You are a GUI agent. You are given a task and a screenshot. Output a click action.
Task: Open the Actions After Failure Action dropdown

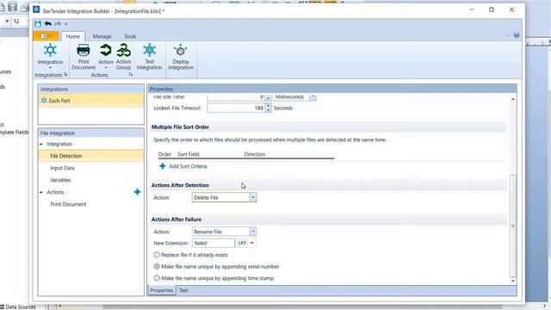pos(252,232)
